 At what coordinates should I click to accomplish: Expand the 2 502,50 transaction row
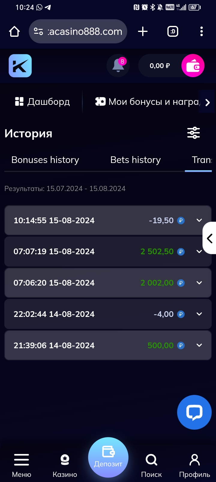click(198, 252)
